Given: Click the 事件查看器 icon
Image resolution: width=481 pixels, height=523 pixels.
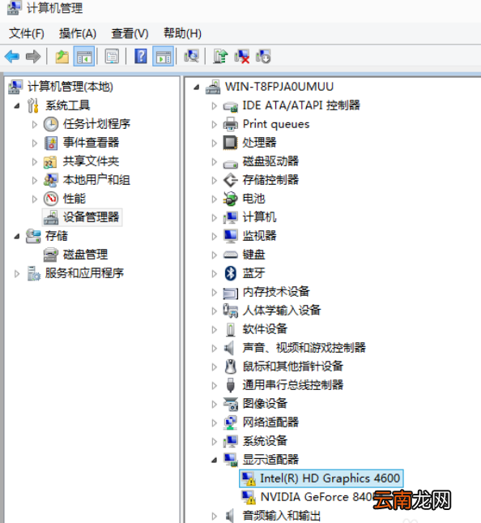Looking at the screenshot, I should click(51, 143).
